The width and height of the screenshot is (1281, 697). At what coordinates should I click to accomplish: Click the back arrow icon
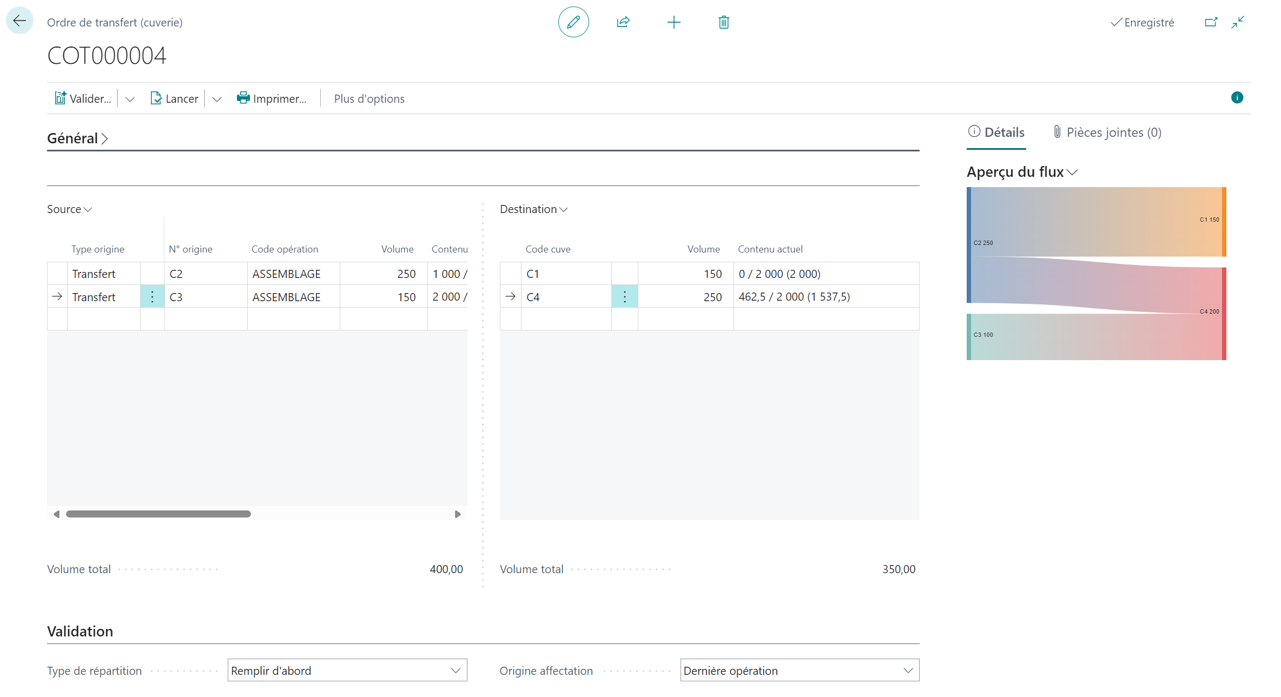coord(19,21)
